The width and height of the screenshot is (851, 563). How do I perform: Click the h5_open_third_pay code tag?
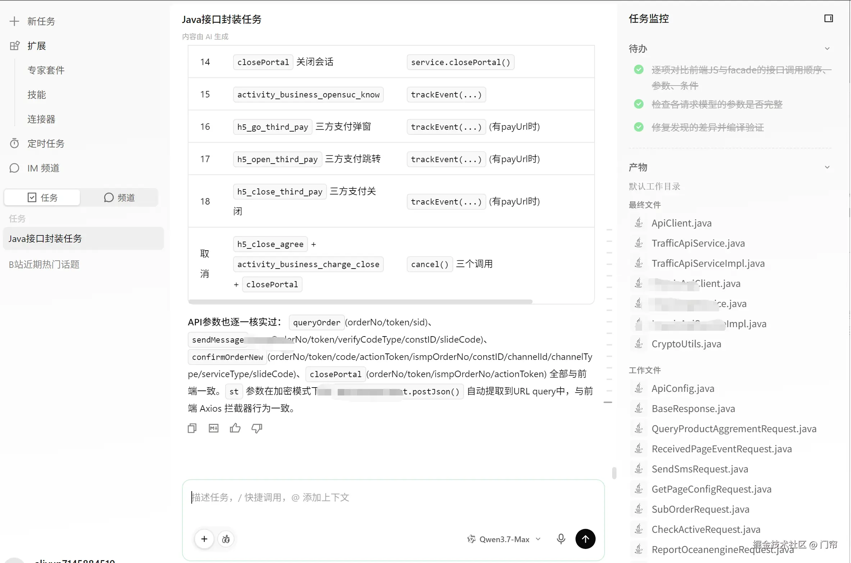[277, 159]
